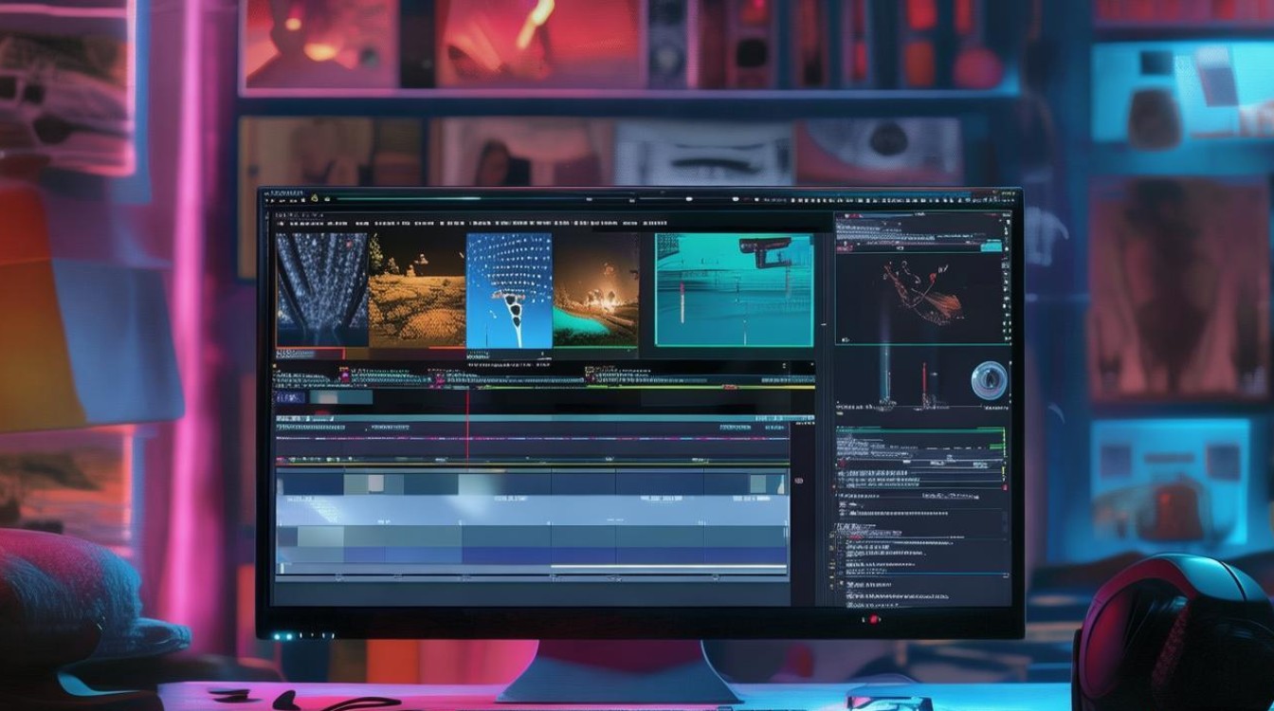1274x711 pixels.
Task: Select the blue labeled chip left of timeline
Action: tap(290, 398)
